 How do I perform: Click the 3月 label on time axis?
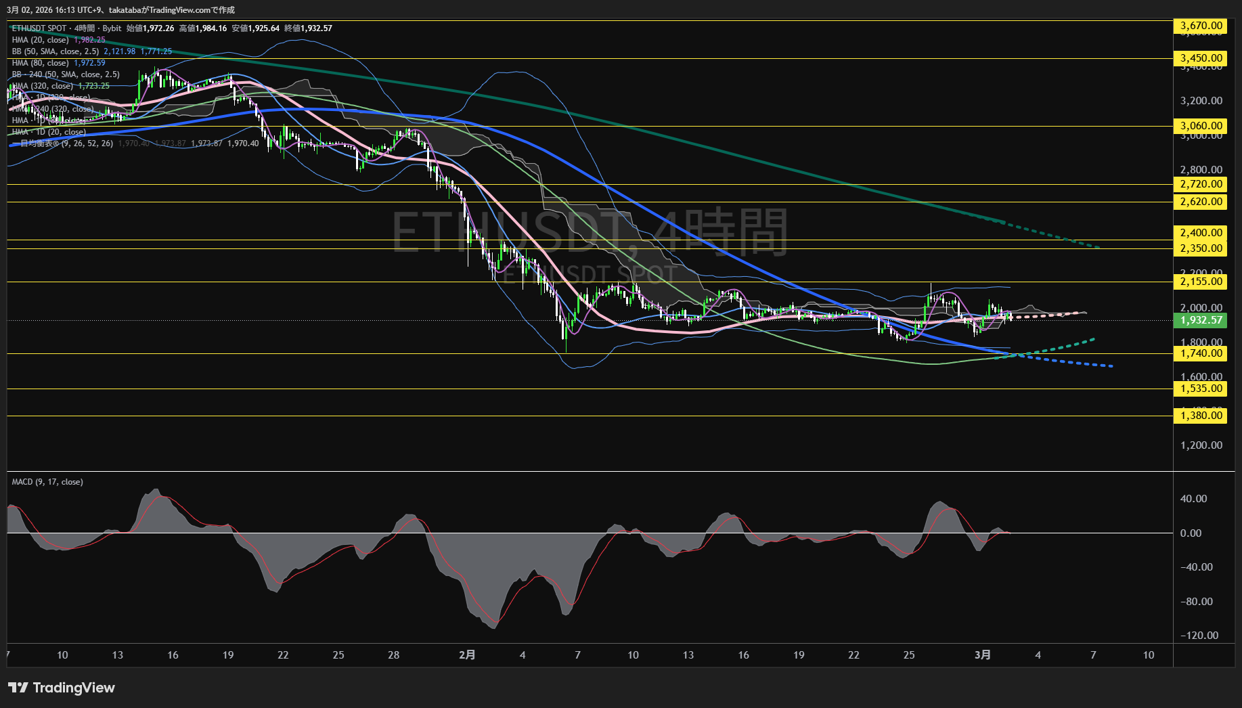(x=983, y=655)
